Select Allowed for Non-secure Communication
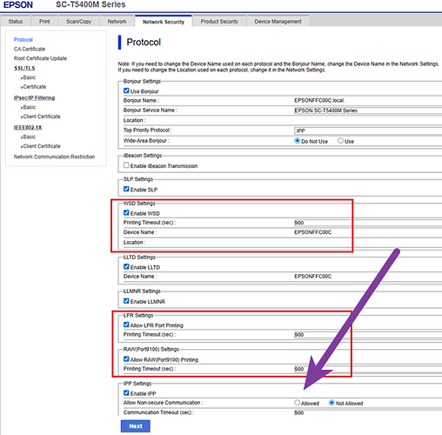Screen dimensions: 442x435 pos(297,403)
